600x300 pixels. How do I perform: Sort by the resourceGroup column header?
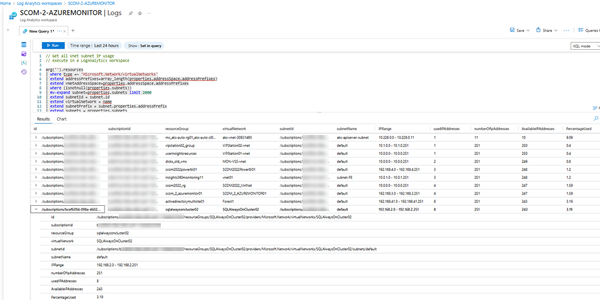click(177, 129)
